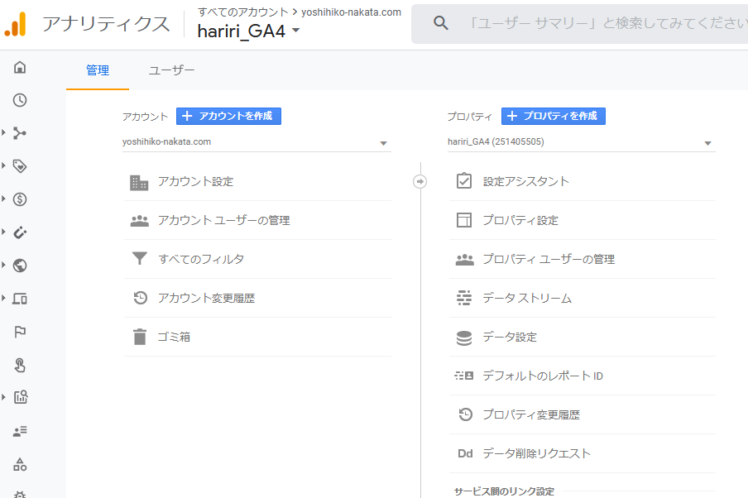748x498 pixels.
Task: Switch to the ユーザー tab
Action: click(x=171, y=70)
